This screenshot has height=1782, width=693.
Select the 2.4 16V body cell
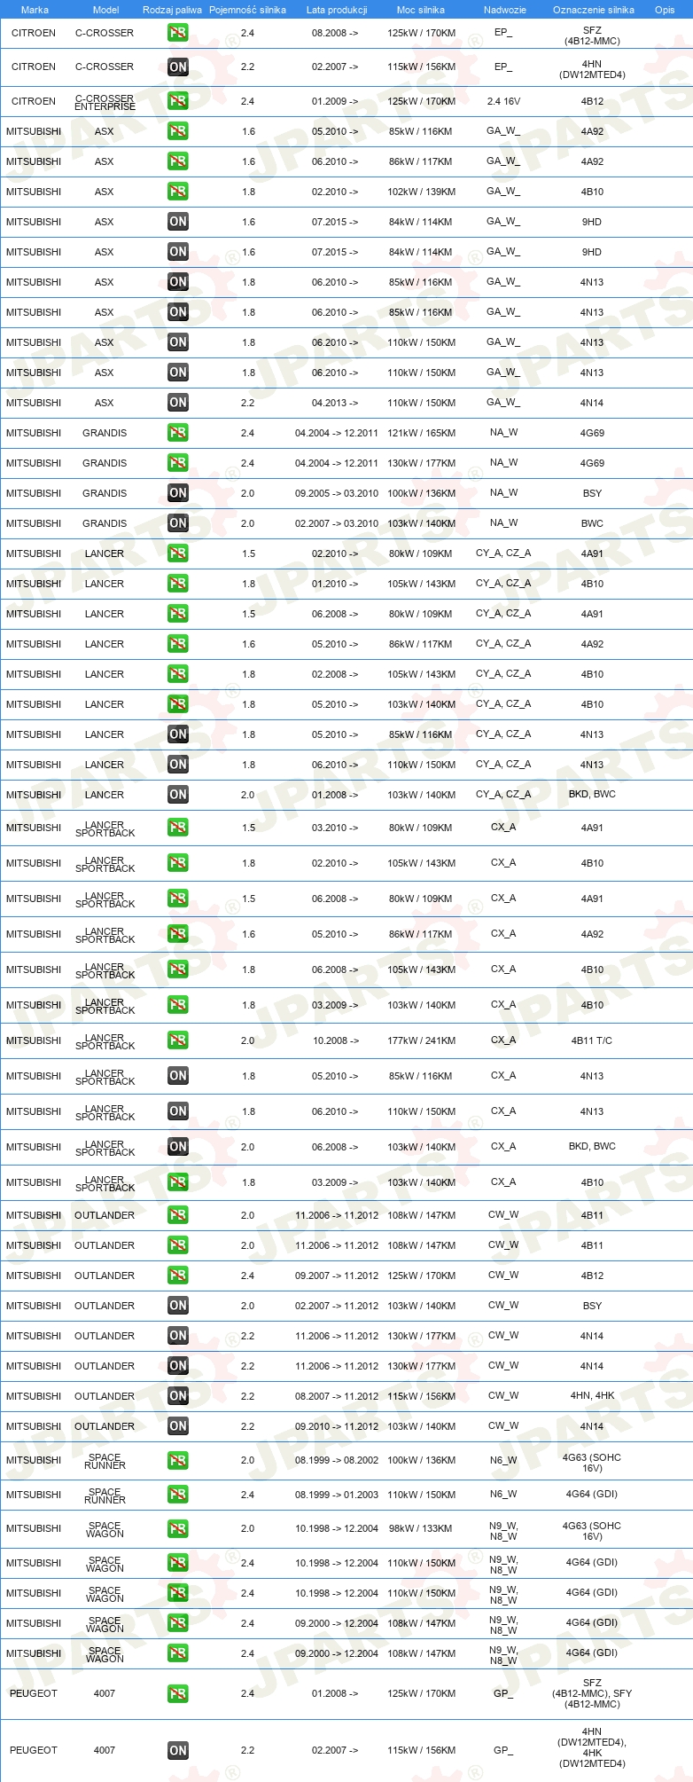click(x=503, y=101)
